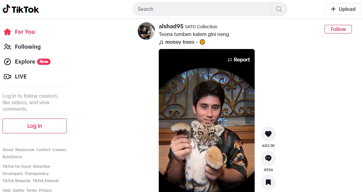Follow creator alshad95
Screen dimensions: 363x192
coord(338,29)
